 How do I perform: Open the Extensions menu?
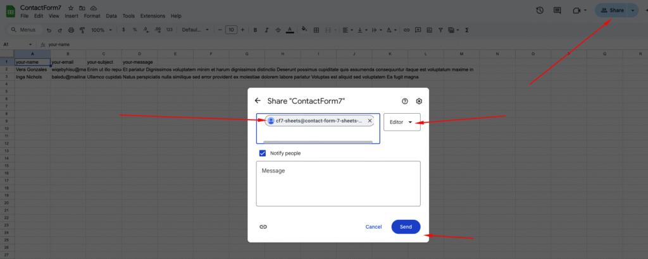153,16
